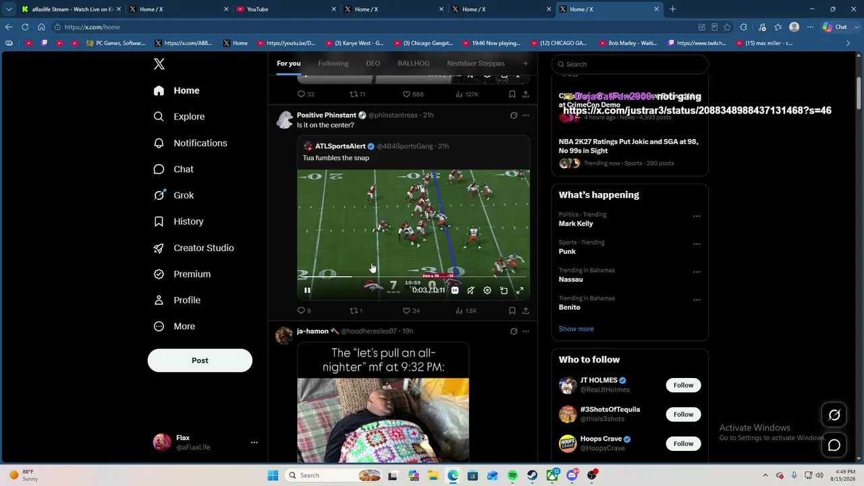
Task: Open the ATLSportsAlert quoted post author
Action: pos(340,146)
